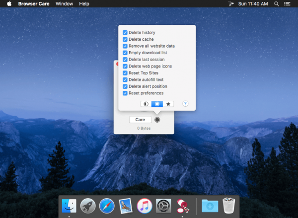Open Launchpad rocket in the Dock
The image size is (298, 218).
point(88,206)
